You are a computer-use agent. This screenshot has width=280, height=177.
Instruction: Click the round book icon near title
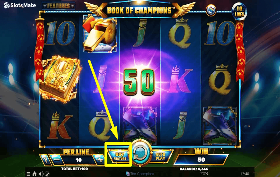[211, 10]
